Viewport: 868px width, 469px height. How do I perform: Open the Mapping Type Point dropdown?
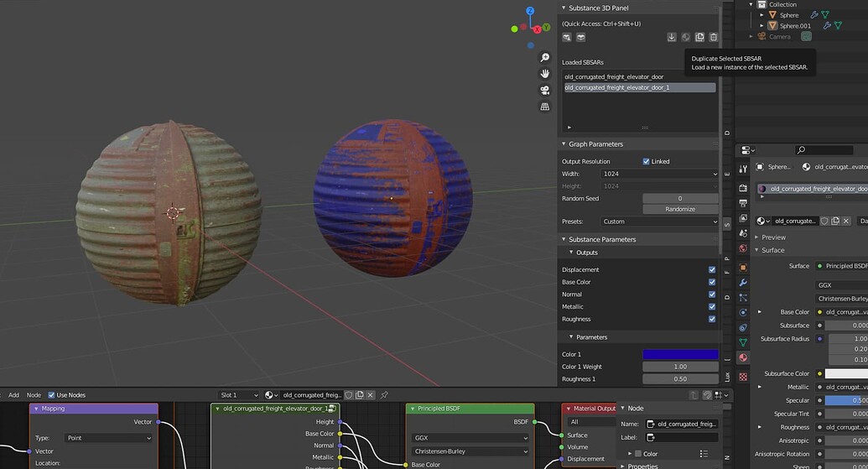(x=108, y=438)
